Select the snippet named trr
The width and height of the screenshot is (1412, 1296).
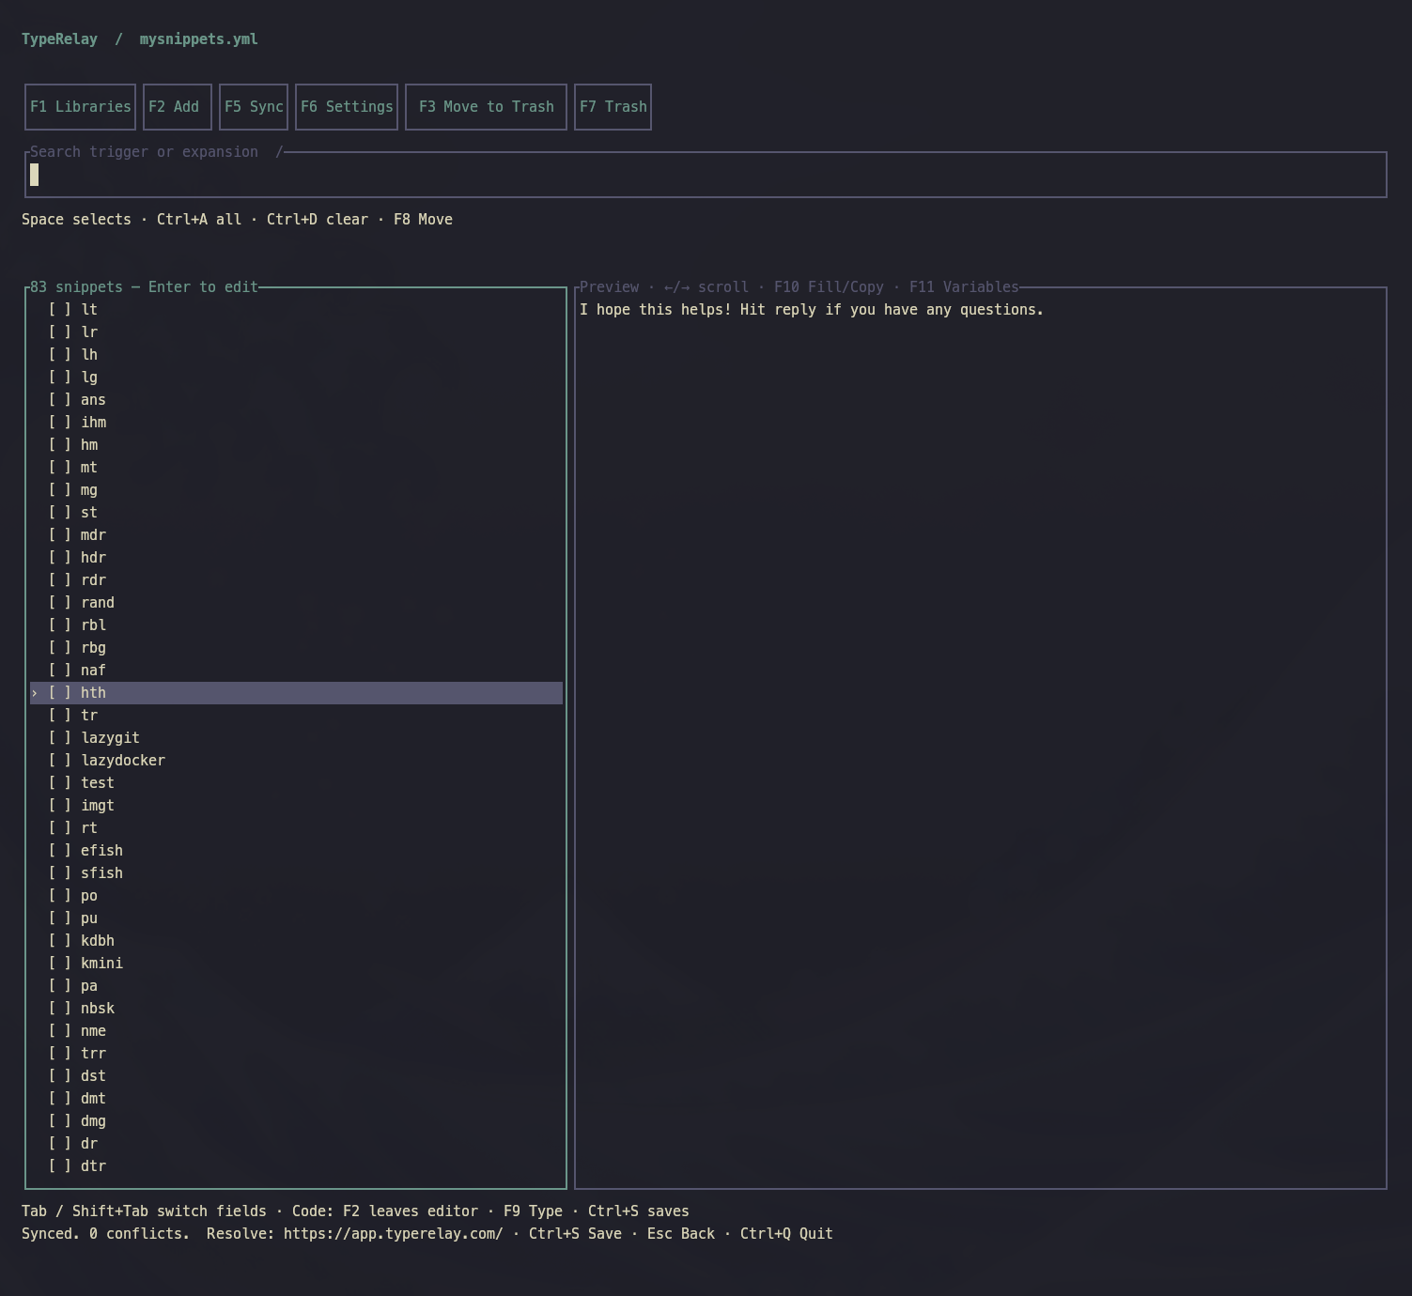[296, 1054]
